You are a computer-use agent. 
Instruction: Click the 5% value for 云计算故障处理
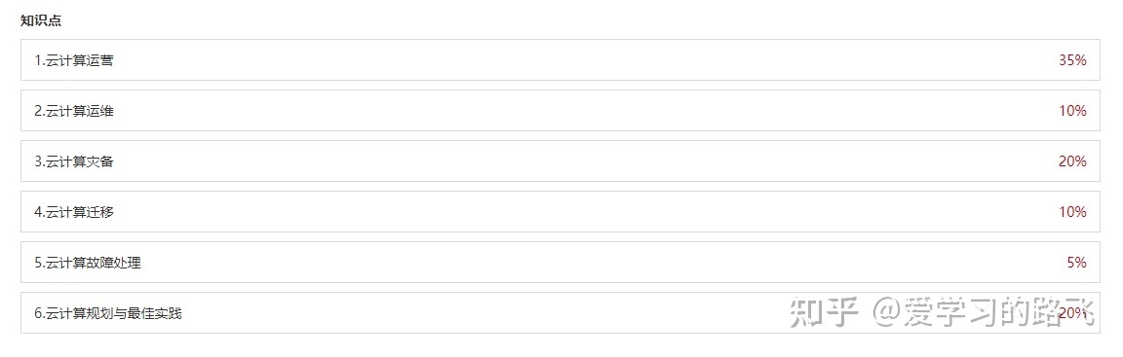click(x=1076, y=263)
